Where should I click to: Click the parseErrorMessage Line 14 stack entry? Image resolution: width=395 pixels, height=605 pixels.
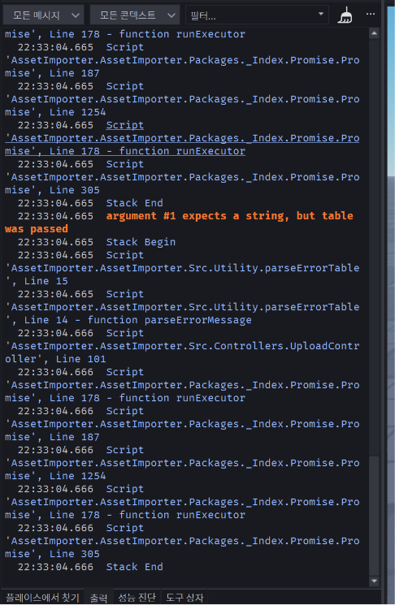[x=182, y=307]
